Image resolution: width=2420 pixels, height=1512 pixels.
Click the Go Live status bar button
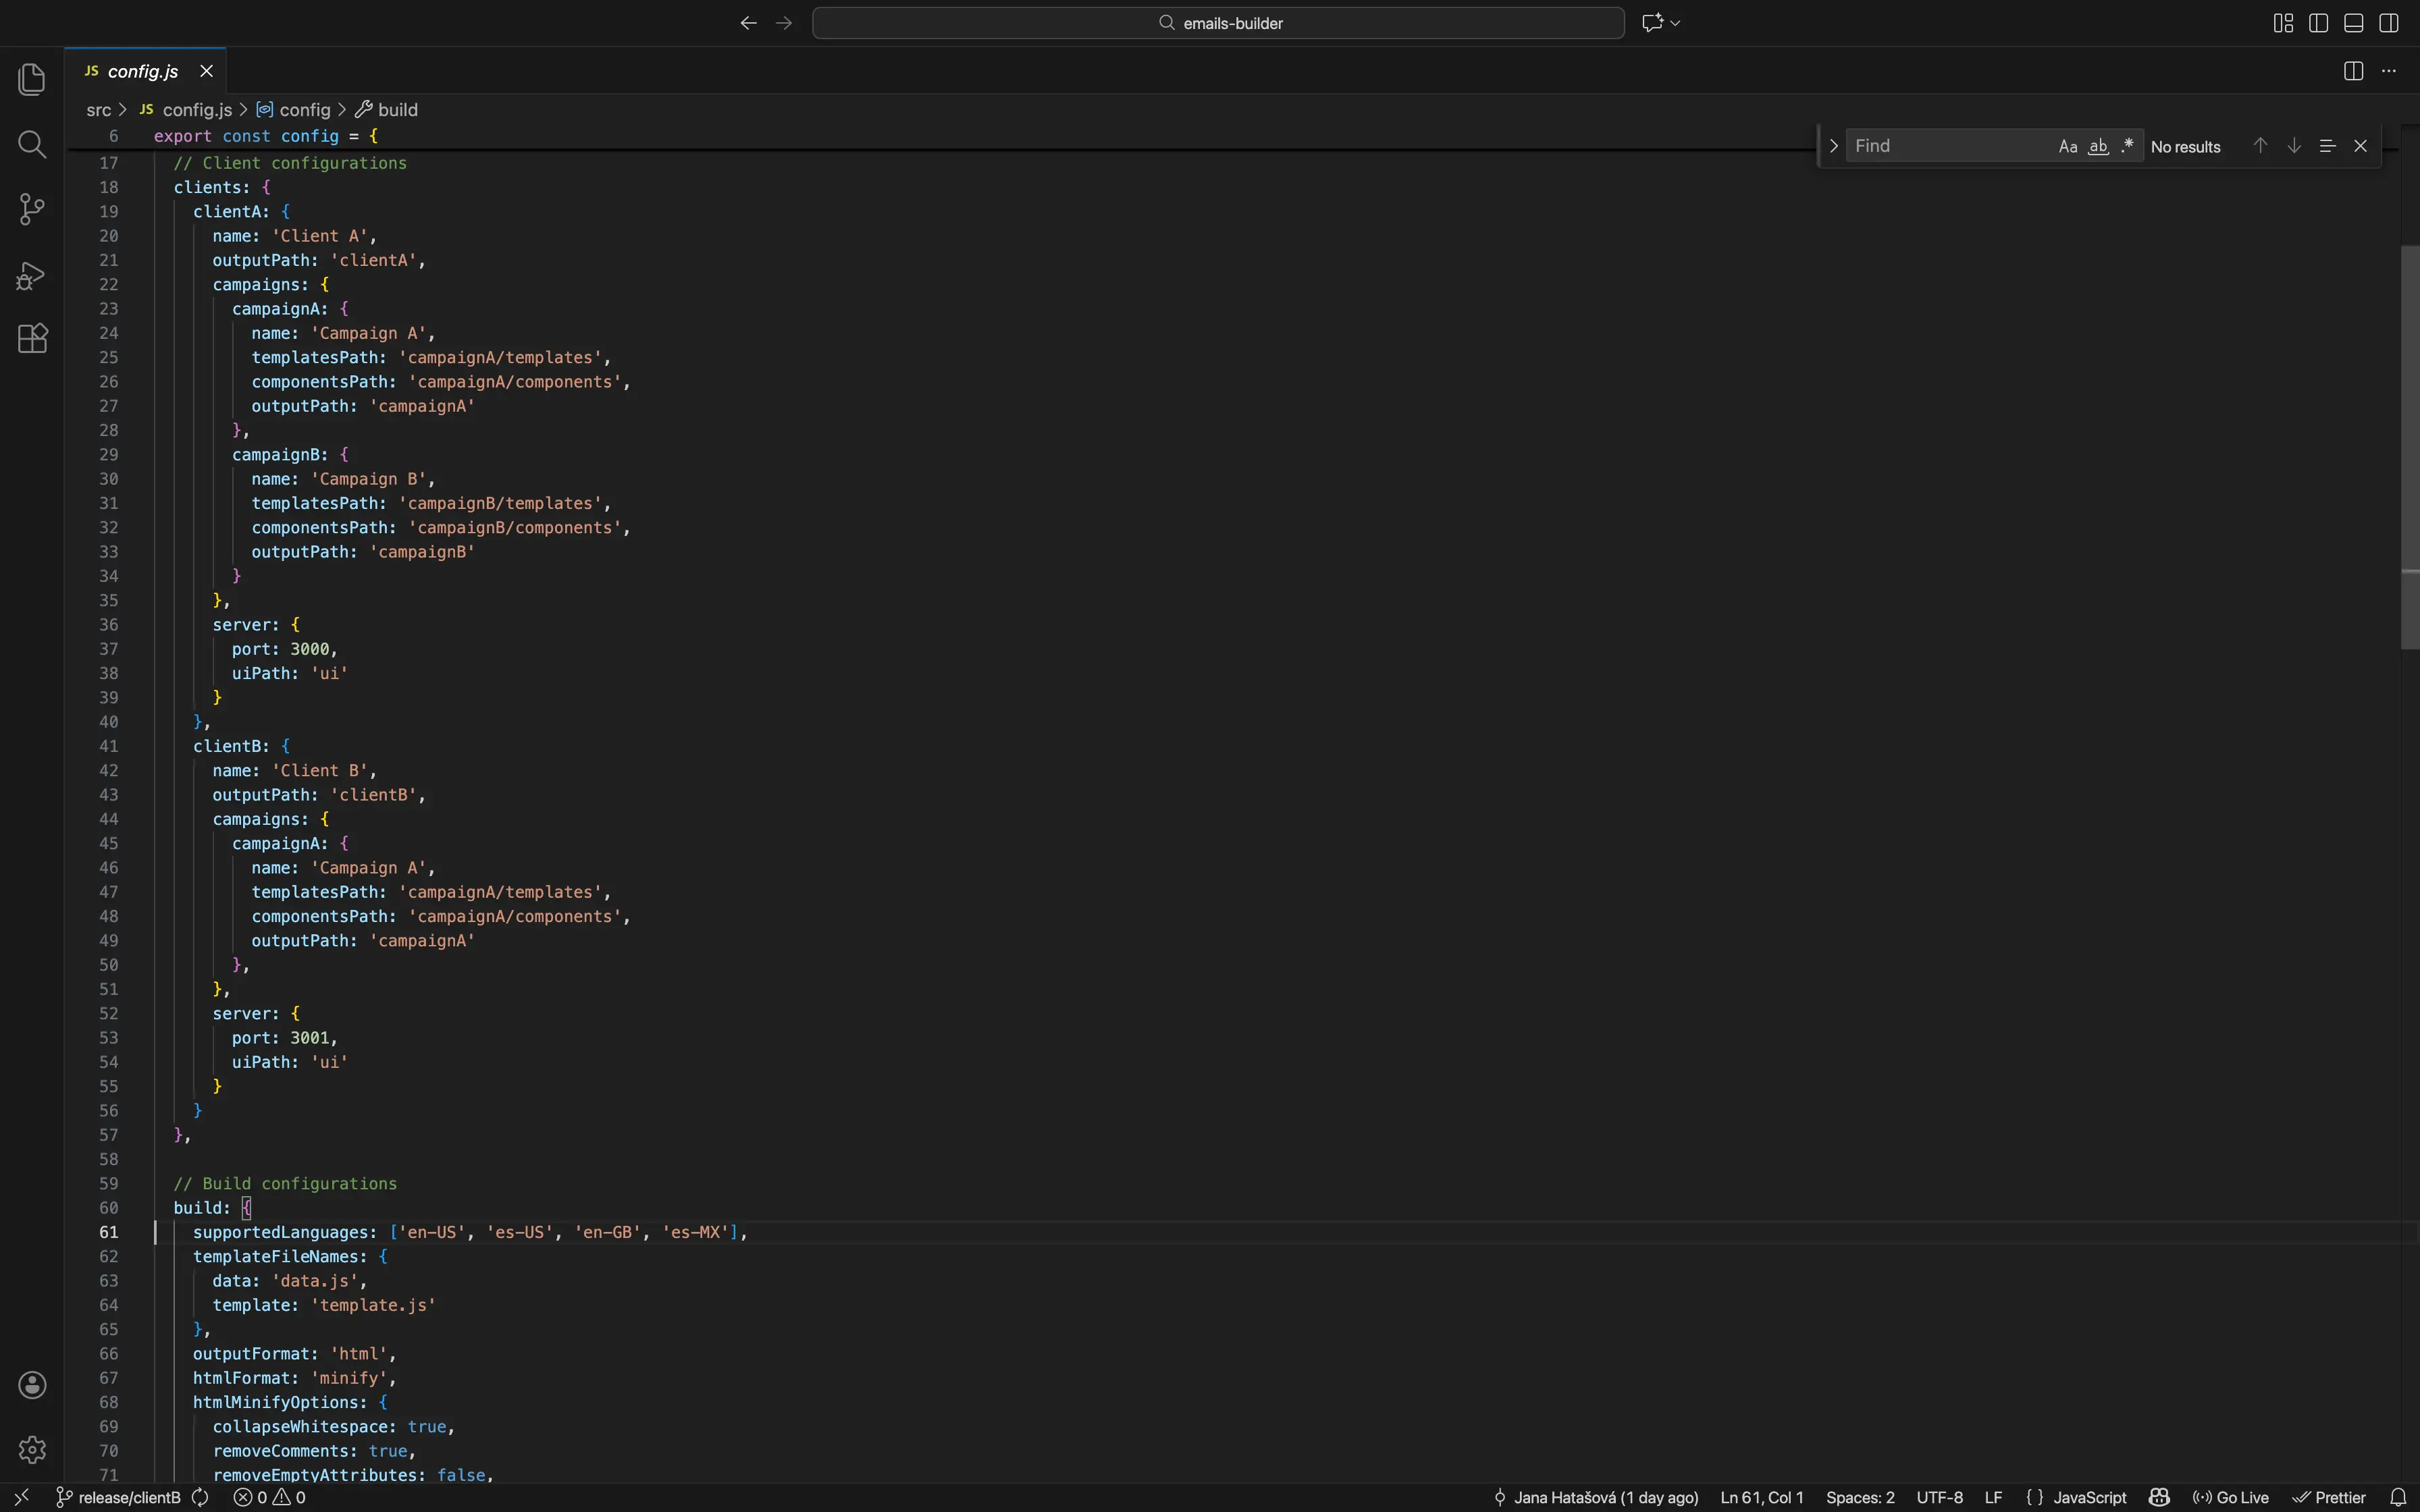click(2232, 1497)
